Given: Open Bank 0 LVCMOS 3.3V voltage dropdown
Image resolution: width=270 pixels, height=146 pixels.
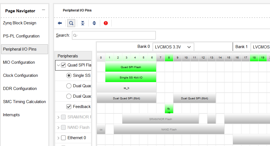Looking at the screenshot, I should (x=173, y=47).
